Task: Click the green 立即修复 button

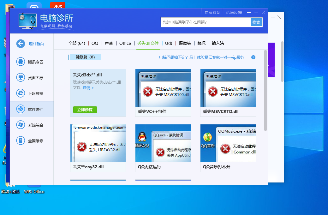Action: [x=85, y=110]
